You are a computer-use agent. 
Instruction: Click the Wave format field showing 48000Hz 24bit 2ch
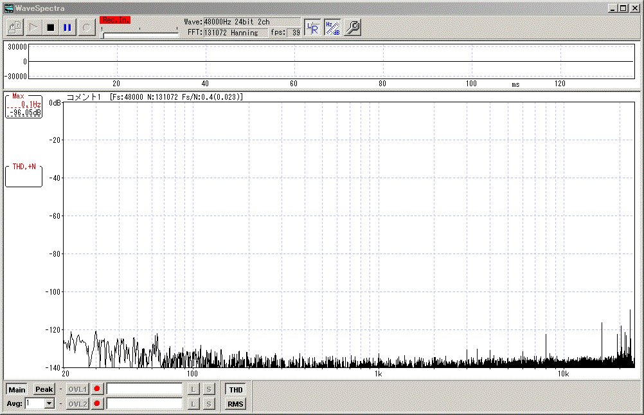[252, 22]
